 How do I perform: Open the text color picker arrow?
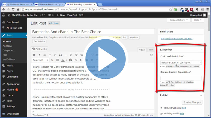coord(66,60)
